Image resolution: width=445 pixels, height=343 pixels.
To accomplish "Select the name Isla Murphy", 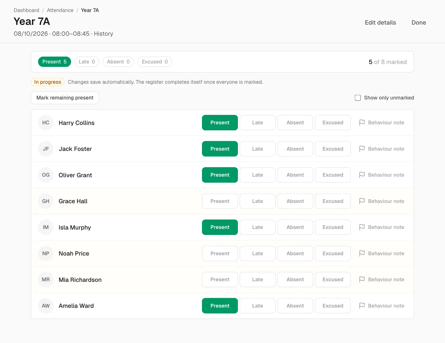I will pos(75,228).
